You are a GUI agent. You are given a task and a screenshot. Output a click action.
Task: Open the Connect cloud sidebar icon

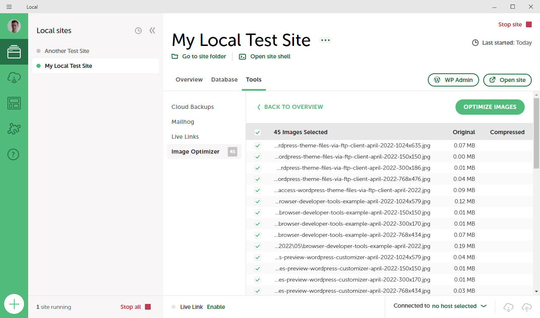coord(14,77)
